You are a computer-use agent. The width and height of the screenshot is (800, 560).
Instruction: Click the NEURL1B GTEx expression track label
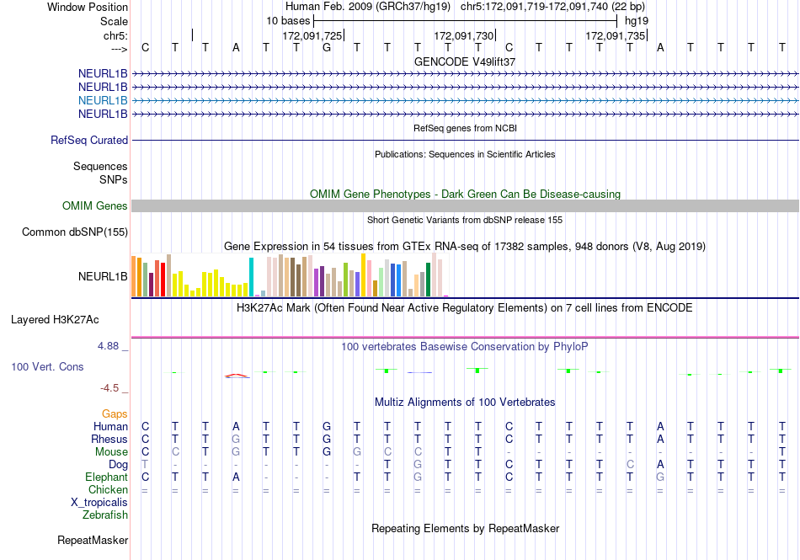103,276
